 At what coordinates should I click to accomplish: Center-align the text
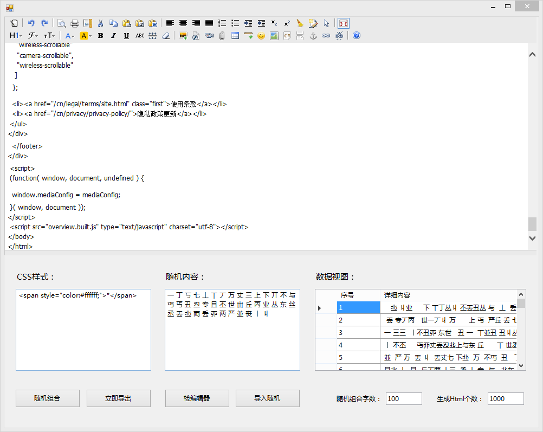tap(183, 23)
